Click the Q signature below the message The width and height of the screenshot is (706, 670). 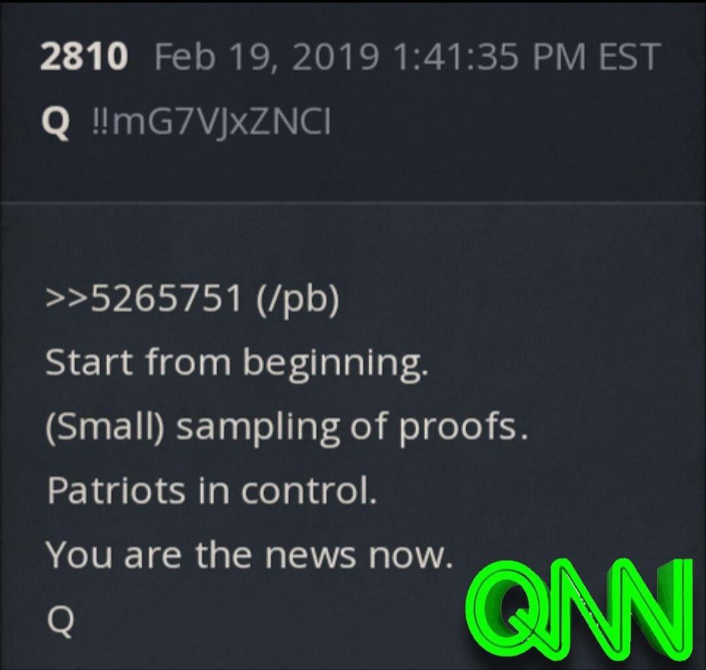59,620
